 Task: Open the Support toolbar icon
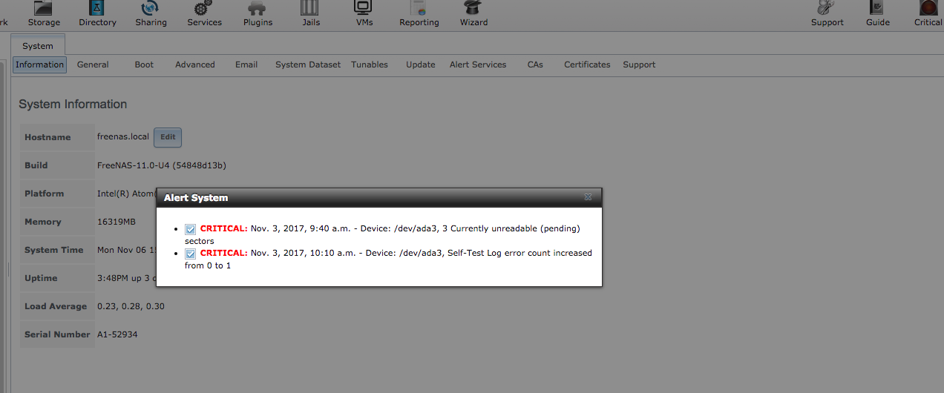coord(827,13)
